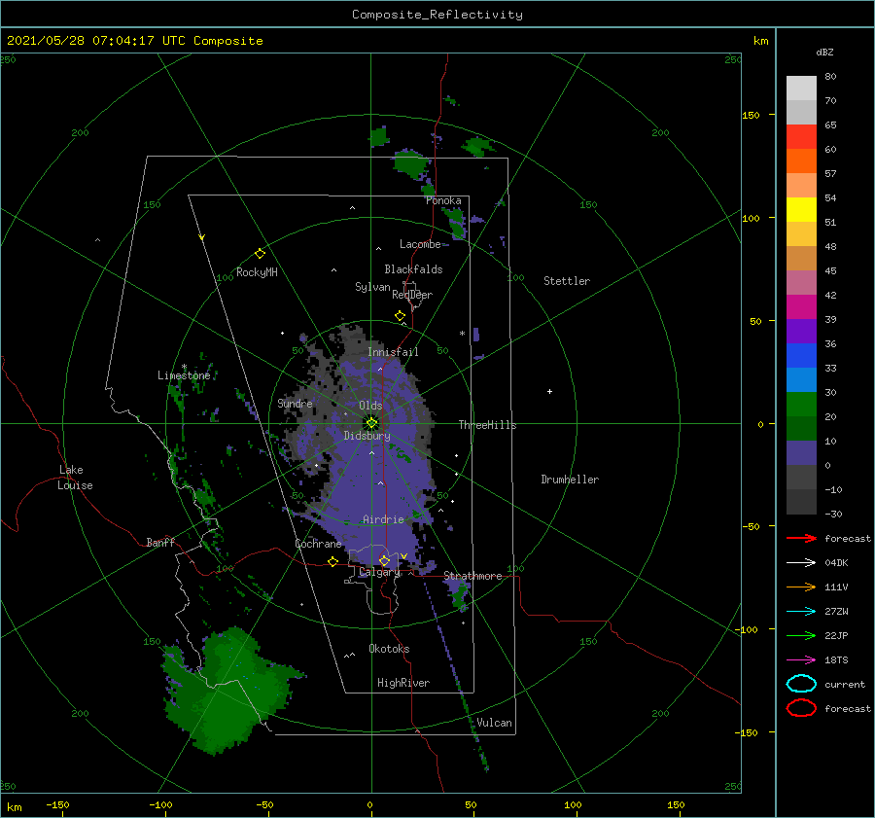Click the Stettler label
The height and width of the screenshot is (818, 875).
click(567, 281)
